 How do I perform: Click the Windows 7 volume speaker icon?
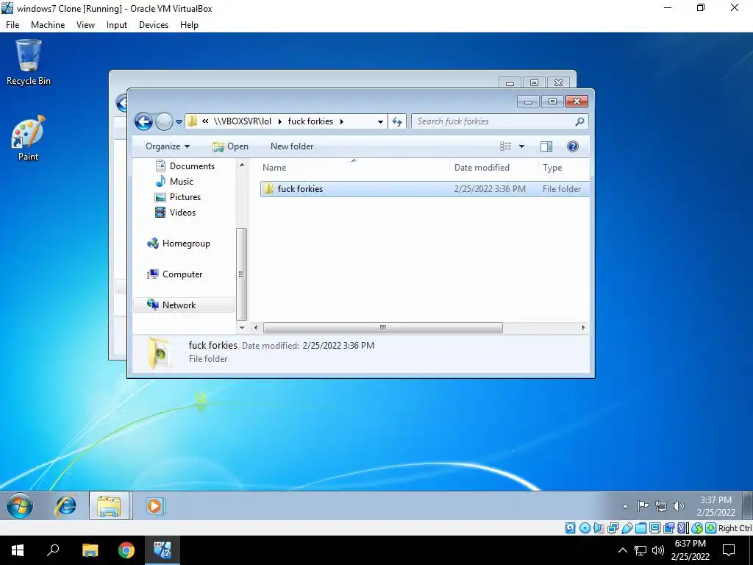678,506
